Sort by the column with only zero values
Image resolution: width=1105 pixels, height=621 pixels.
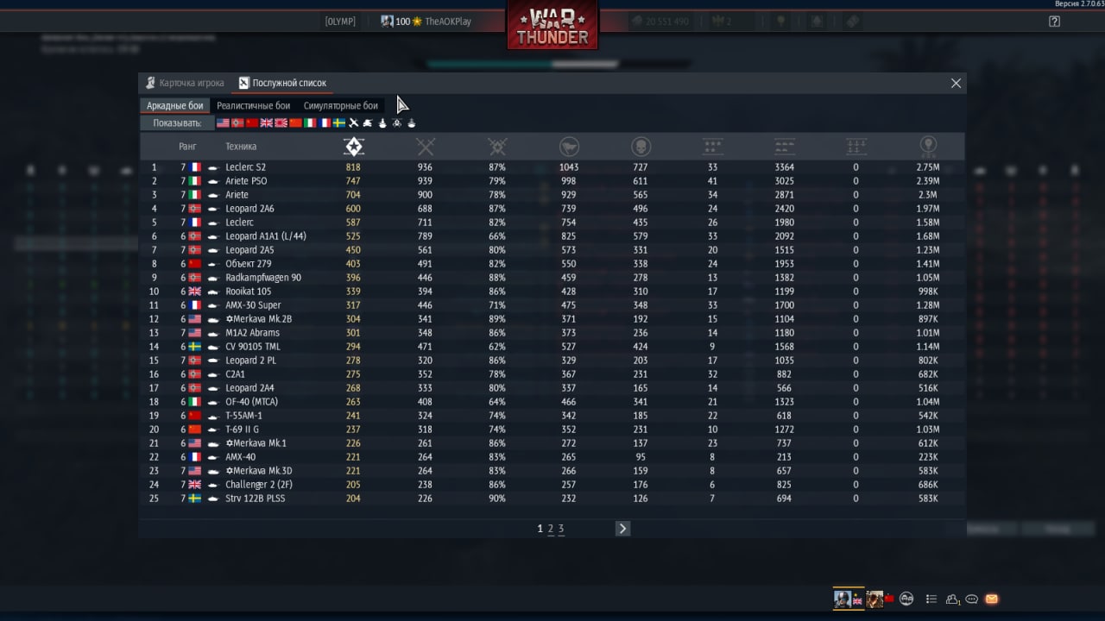tap(856, 146)
